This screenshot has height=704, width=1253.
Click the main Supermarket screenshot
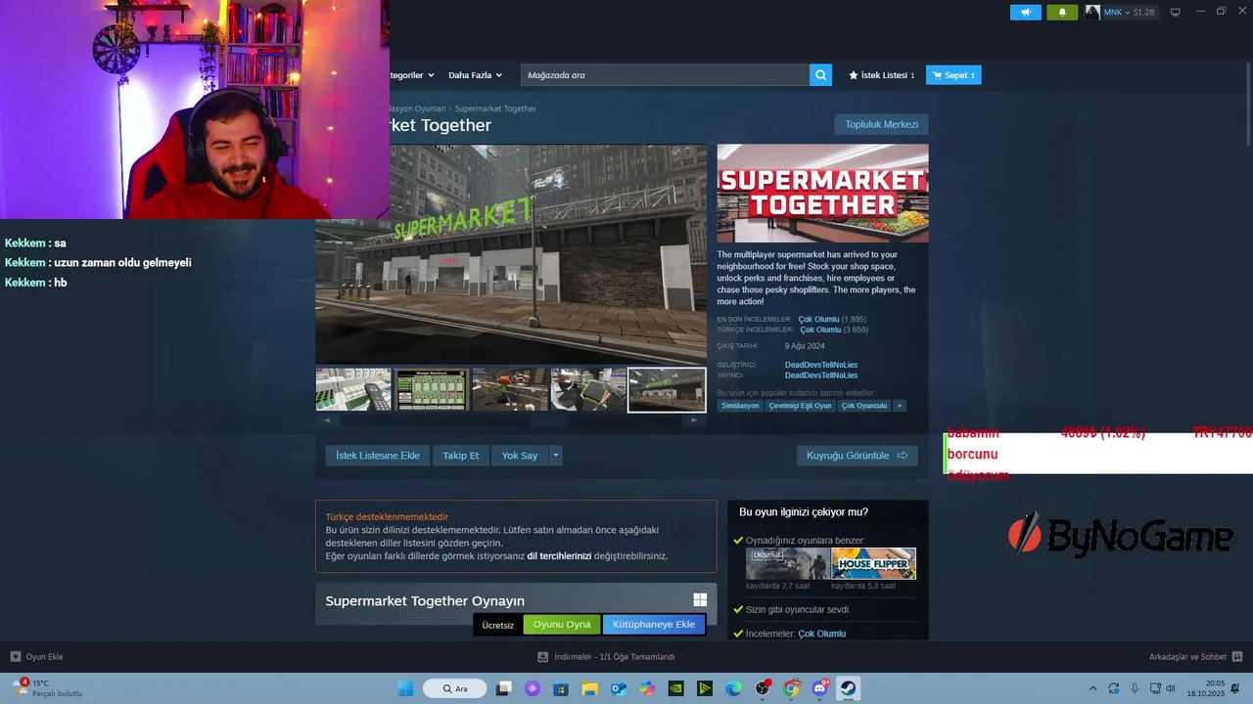click(x=510, y=254)
